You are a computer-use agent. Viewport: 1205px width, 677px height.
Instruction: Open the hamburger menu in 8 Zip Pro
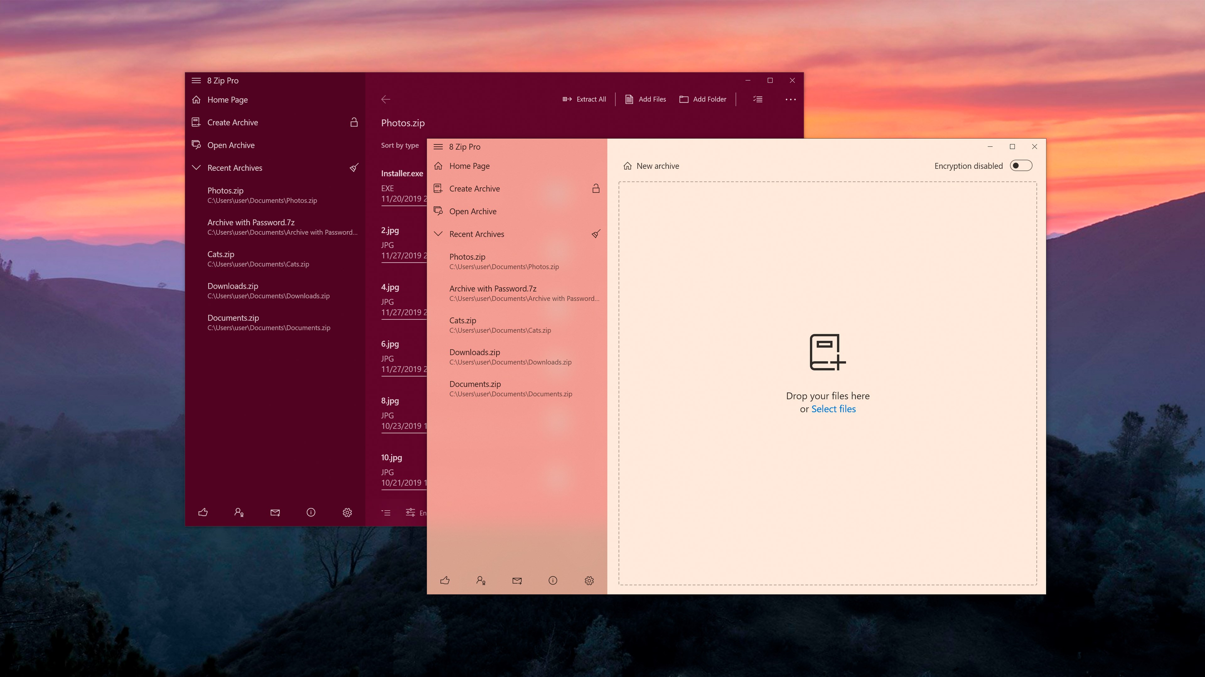point(438,147)
